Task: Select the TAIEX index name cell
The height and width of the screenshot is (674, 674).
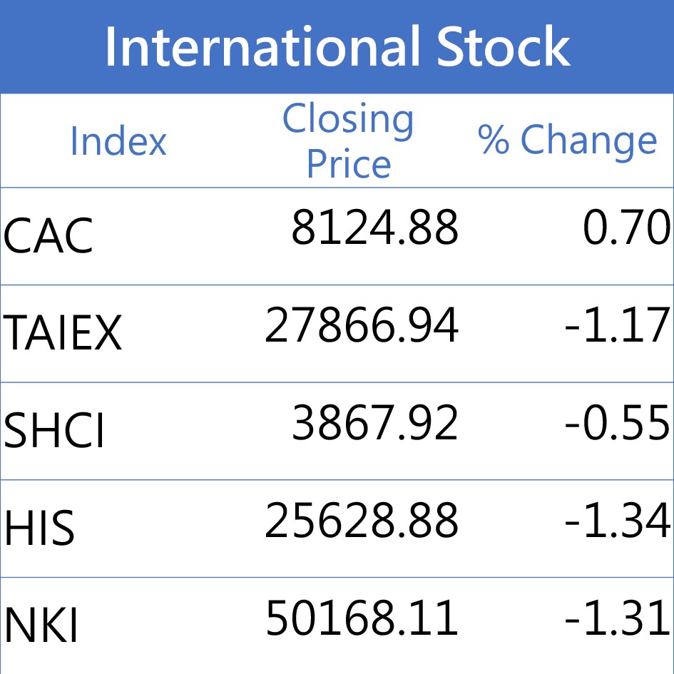Action: point(63,334)
